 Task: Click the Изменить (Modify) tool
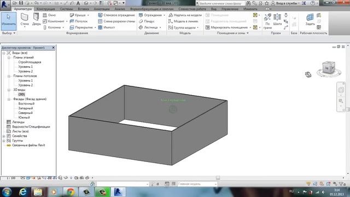tap(9, 21)
